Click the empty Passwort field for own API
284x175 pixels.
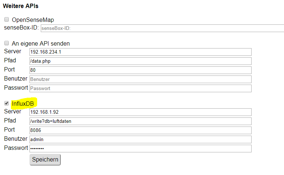click(140, 88)
